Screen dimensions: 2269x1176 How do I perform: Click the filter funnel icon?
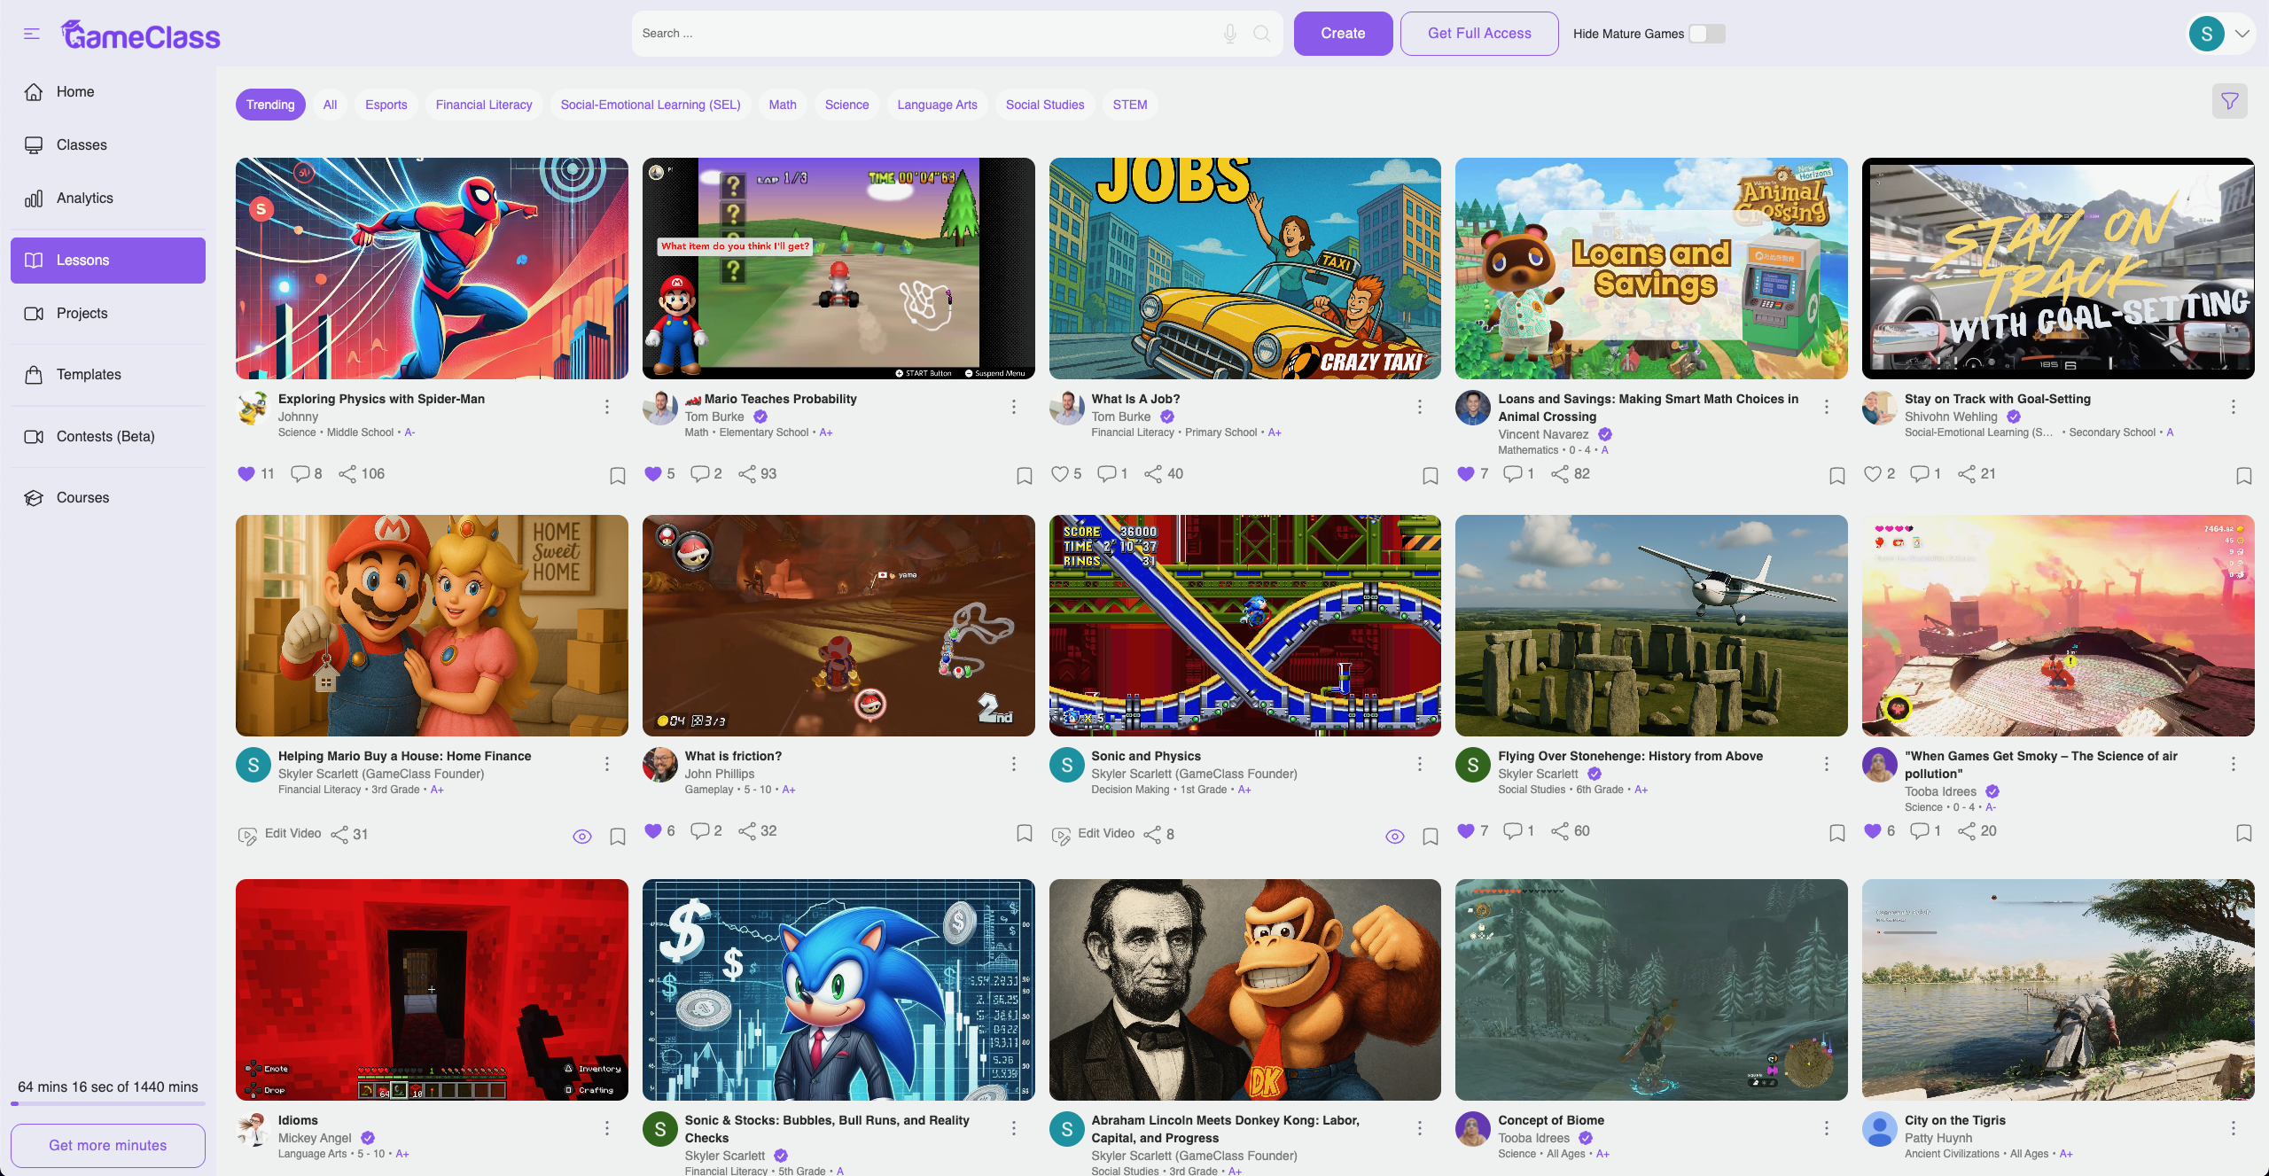pyautogui.click(x=2229, y=102)
